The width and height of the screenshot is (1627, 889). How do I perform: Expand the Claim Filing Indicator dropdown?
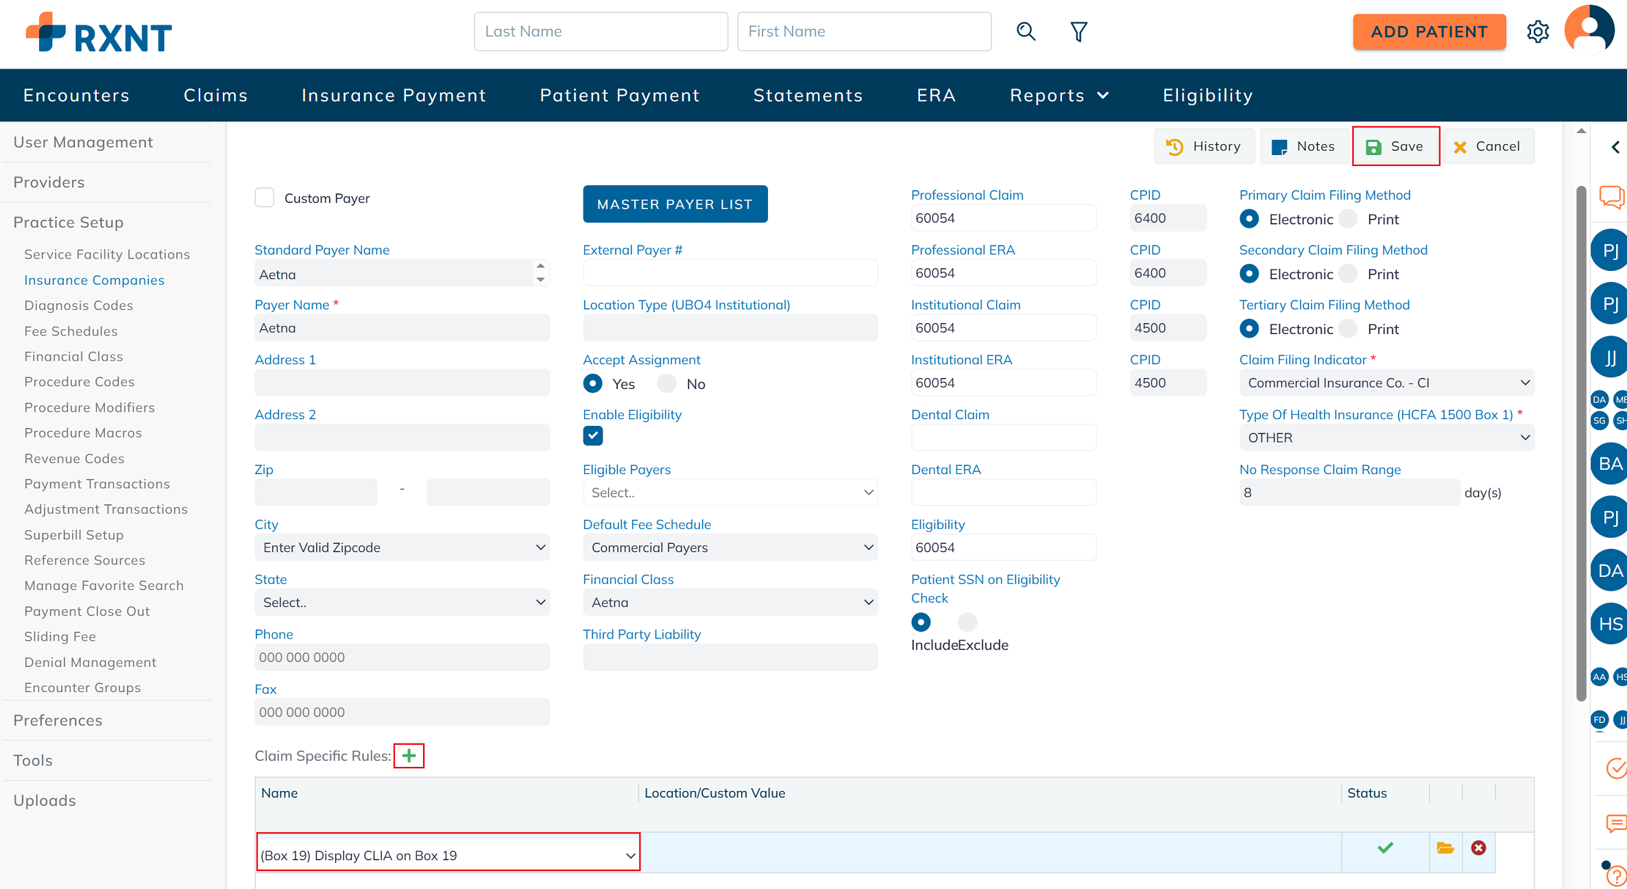coord(1386,383)
